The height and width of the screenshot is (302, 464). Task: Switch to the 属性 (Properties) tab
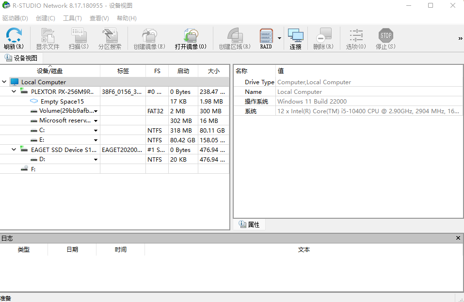pyautogui.click(x=249, y=224)
